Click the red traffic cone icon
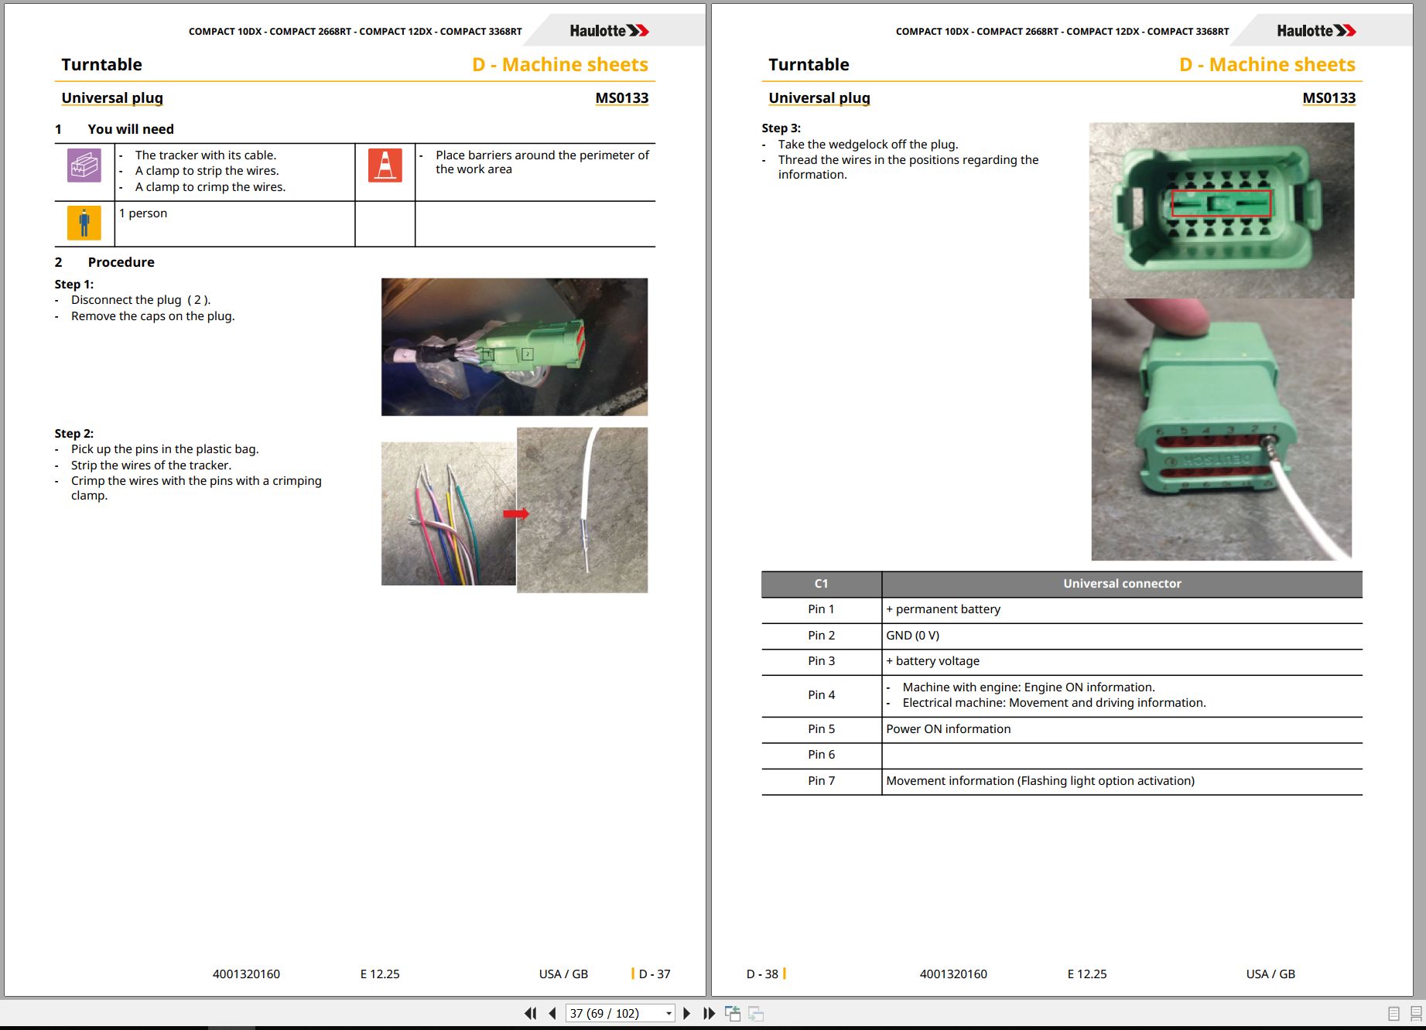The height and width of the screenshot is (1030, 1426). click(385, 165)
